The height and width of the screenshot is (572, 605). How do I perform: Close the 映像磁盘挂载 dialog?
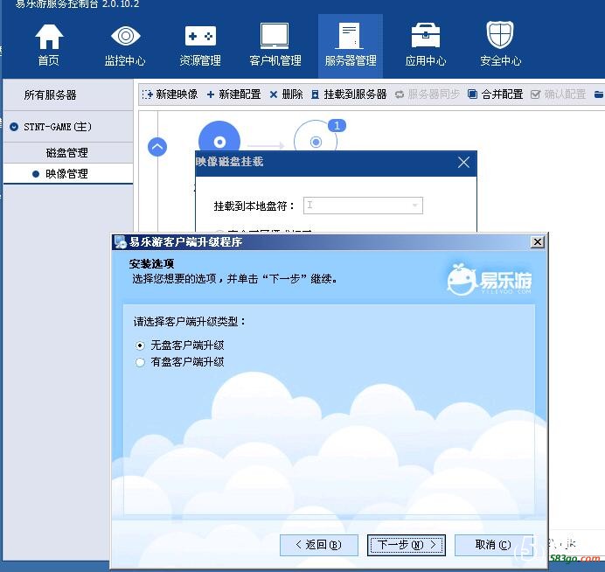(463, 162)
